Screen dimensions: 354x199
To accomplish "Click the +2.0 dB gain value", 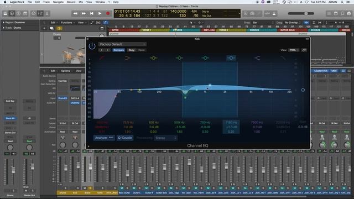I will 231,127.
